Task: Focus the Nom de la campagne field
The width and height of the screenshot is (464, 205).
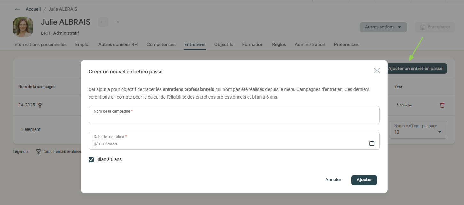Action: [x=234, y=117]
